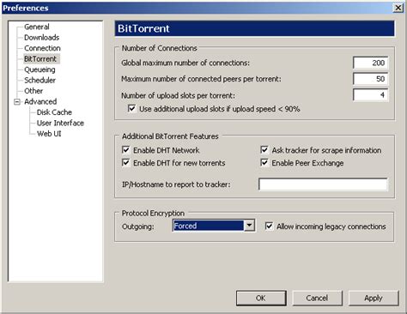This screenshot has width=407, height=314.
Task: Open the Queueing preferences
Action: [39, 69]
